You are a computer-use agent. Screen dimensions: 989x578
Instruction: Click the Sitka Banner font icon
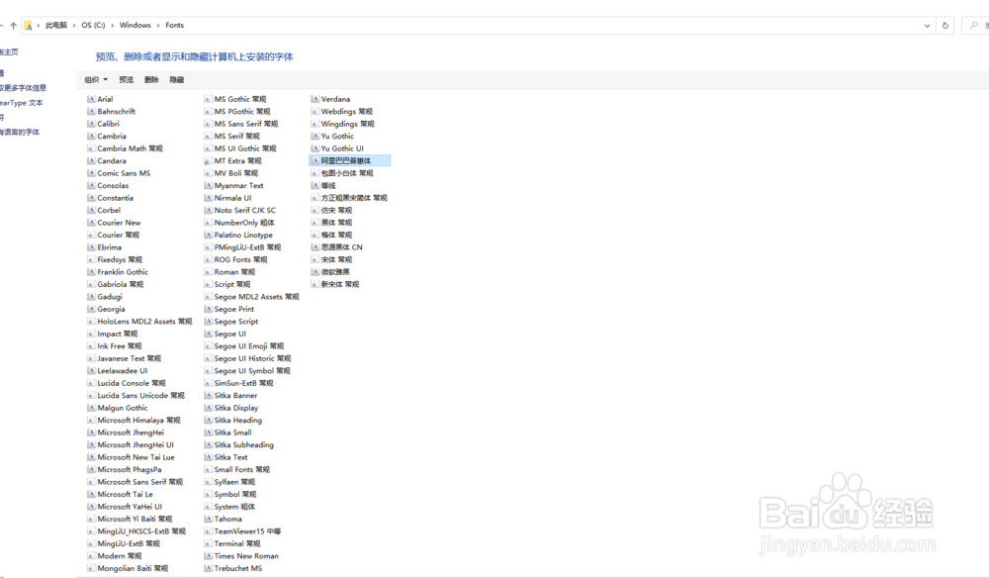tap(208, 396)
